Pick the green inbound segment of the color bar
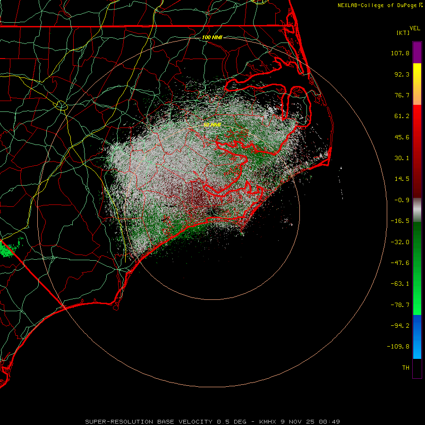The width and height of the screenshot is (425, 425). [x=417, y=268]
